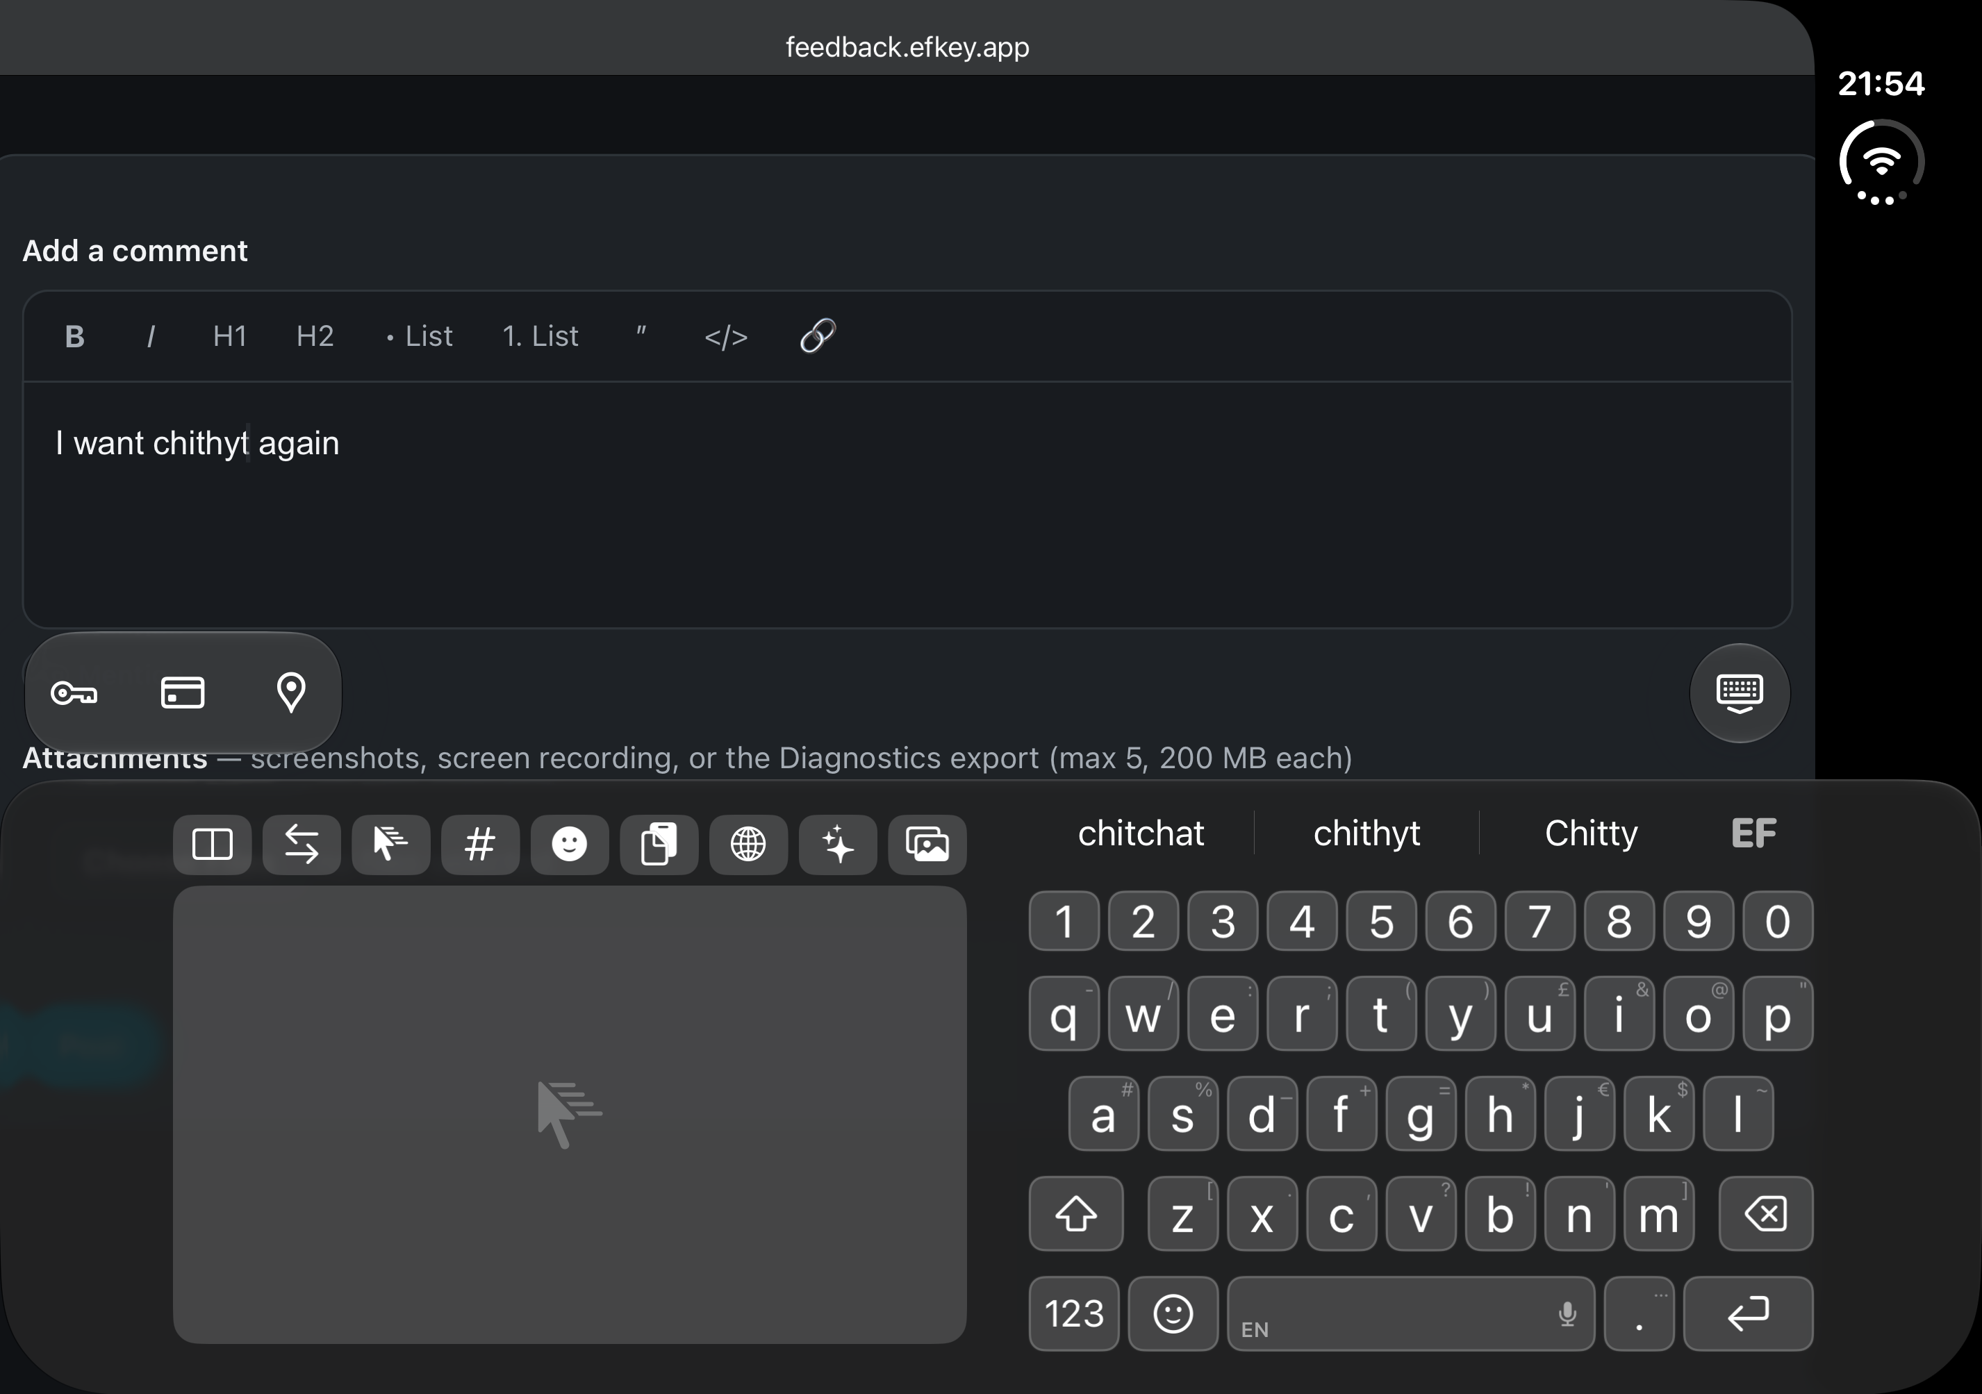Toggle trackpad cursor mode icon in toolbar
This screenshot has height=1394, width=1982.
tap(391, 844)
